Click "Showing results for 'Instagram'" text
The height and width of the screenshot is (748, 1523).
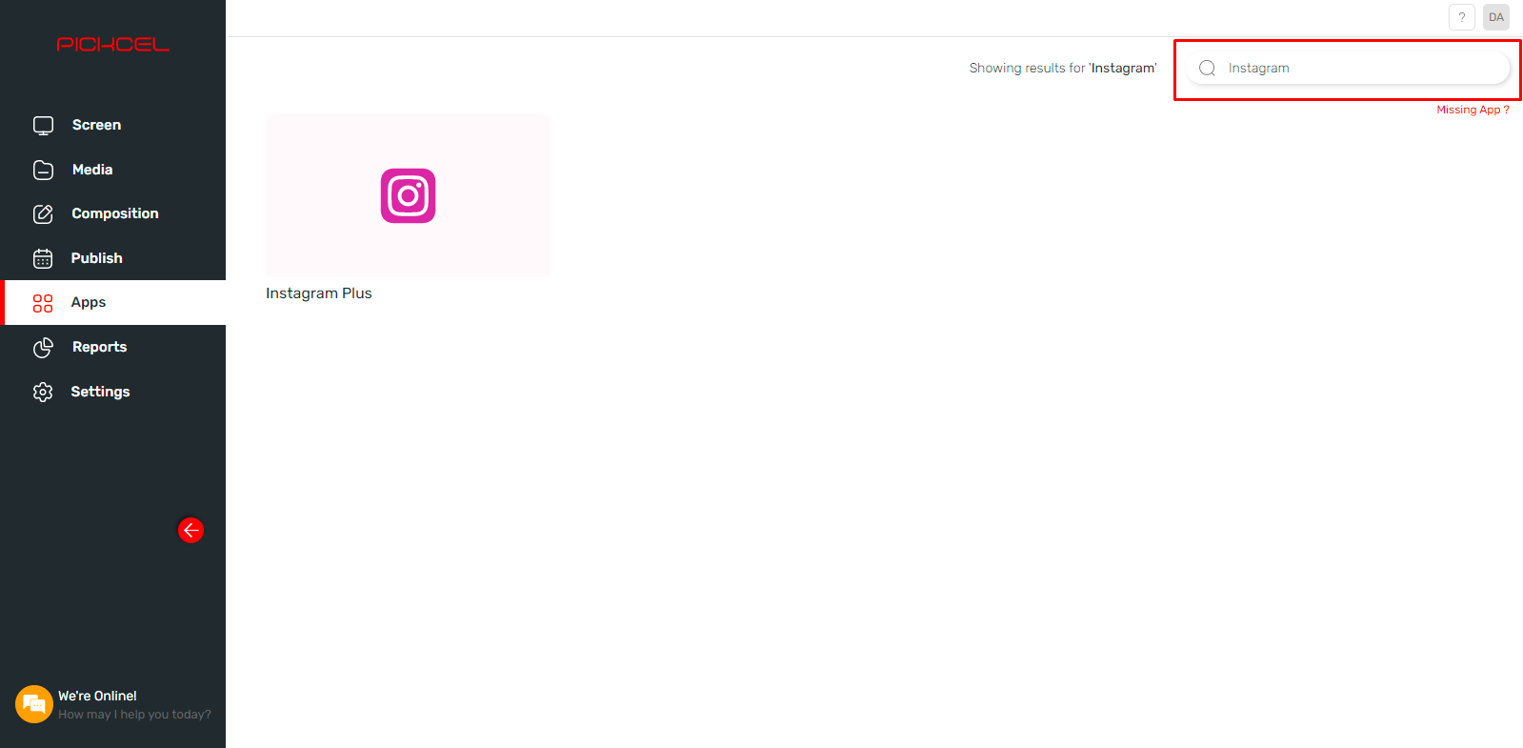[1063, 68]
